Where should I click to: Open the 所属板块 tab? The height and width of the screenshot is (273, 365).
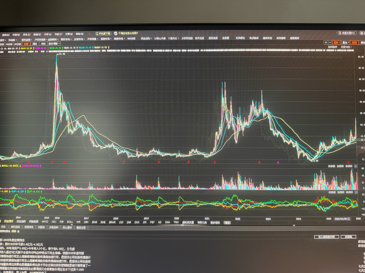click(x=29, y=227)
